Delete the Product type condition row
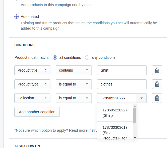The image size is (167, 148). pos(157,84)
